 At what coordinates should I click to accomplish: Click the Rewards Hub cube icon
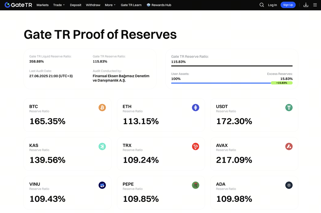point(148,5)
